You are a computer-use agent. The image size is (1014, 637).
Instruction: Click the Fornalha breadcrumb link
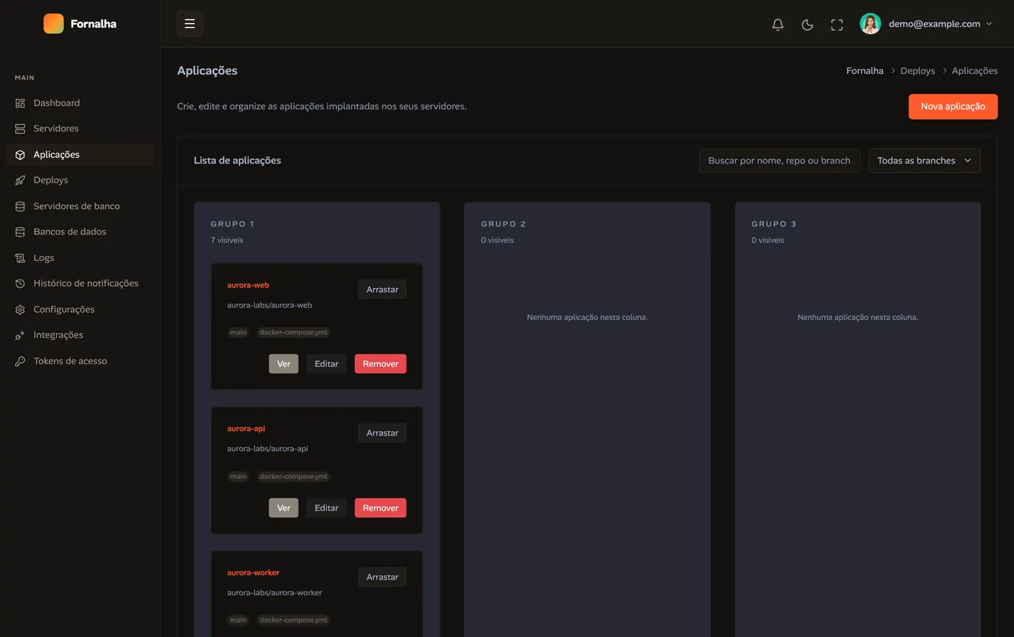(x=865, y=71)
